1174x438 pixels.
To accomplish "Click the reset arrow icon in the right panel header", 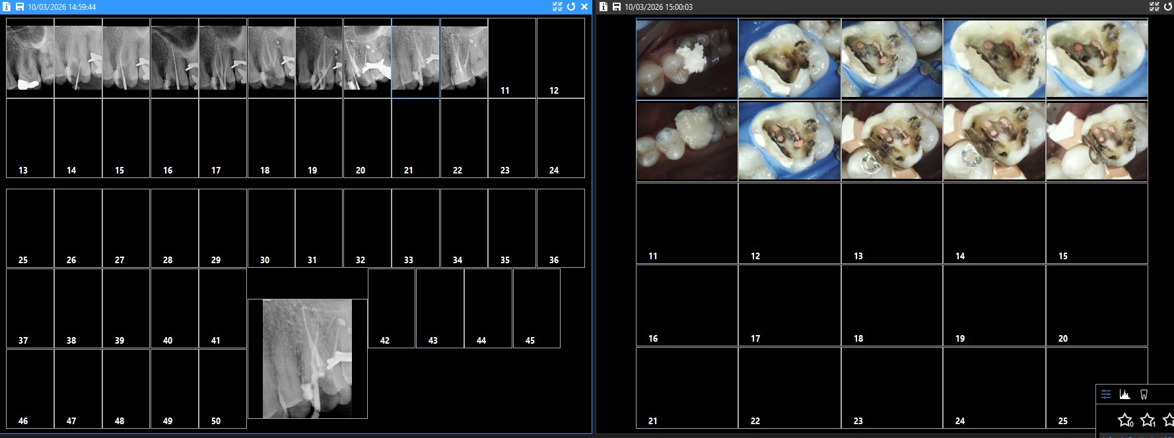I will pyautogui.click(x=1167, y=7).
